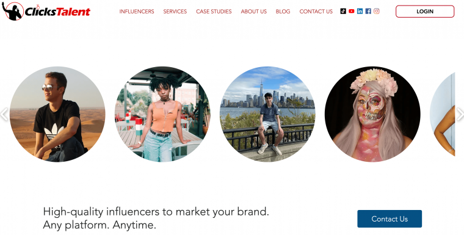
Task: Select the influencer photo with the city skyline
Action: click(x=267, y=114)
